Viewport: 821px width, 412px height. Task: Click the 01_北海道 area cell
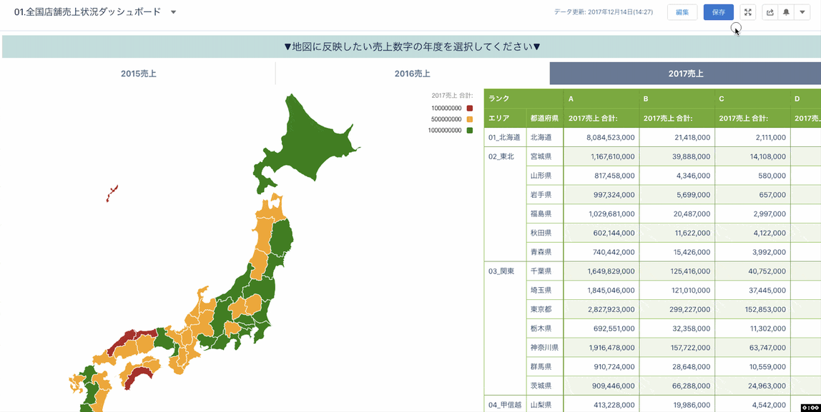pos(505,138)
